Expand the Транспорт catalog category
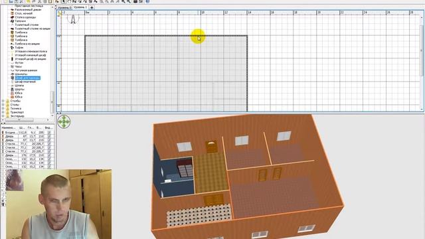The image size is (425, 239). [3, 112]
